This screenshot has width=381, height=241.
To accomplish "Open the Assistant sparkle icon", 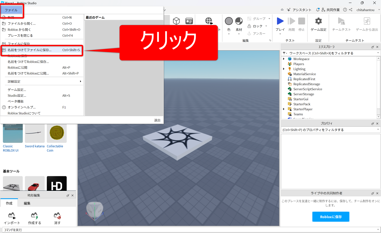I will [x=289, y=10].
